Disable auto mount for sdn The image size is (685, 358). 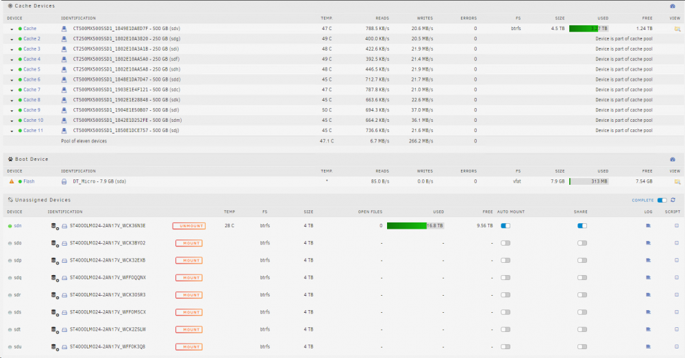point(506,226)
